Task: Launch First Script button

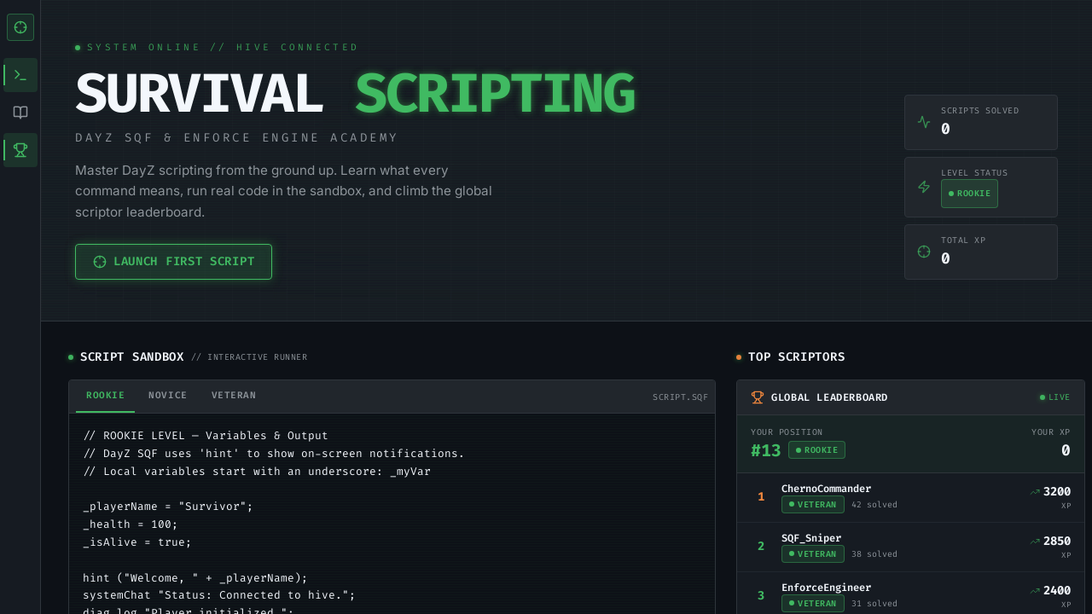Action: 173,262
